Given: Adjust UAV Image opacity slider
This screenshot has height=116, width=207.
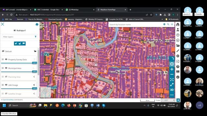Looking at the screenshot, I should [x=19, y=89].
